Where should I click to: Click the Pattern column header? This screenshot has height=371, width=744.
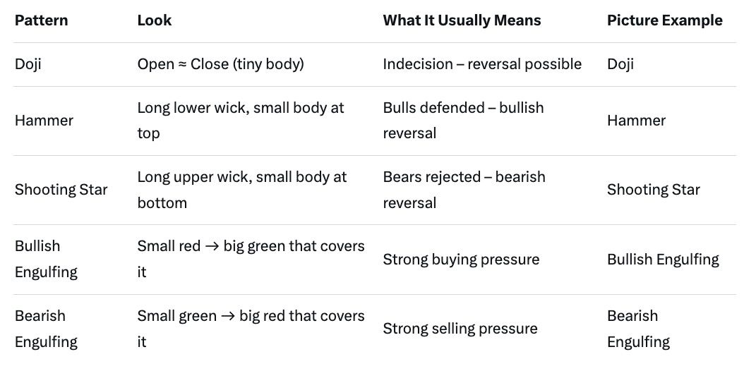(x=42, y=20)
